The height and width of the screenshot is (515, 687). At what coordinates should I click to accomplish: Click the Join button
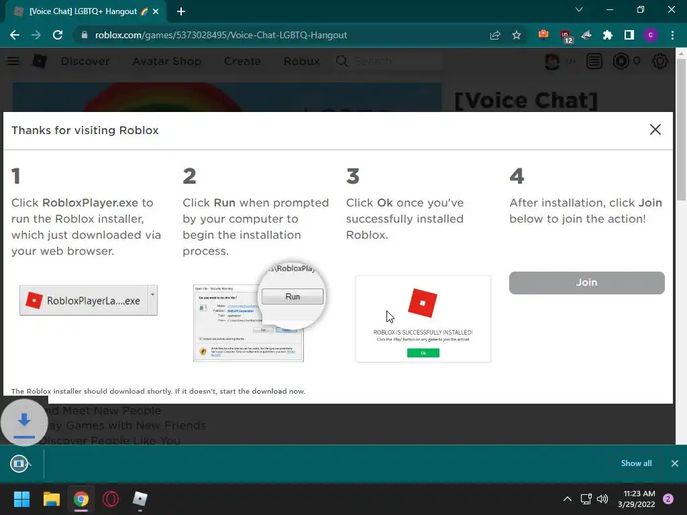586,282
